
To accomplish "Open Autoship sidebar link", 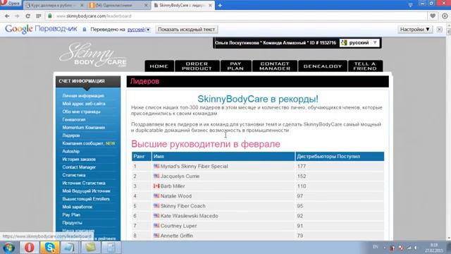I will 70,151.
